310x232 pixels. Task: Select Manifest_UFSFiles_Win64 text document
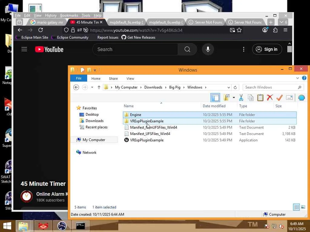point(209,134)
